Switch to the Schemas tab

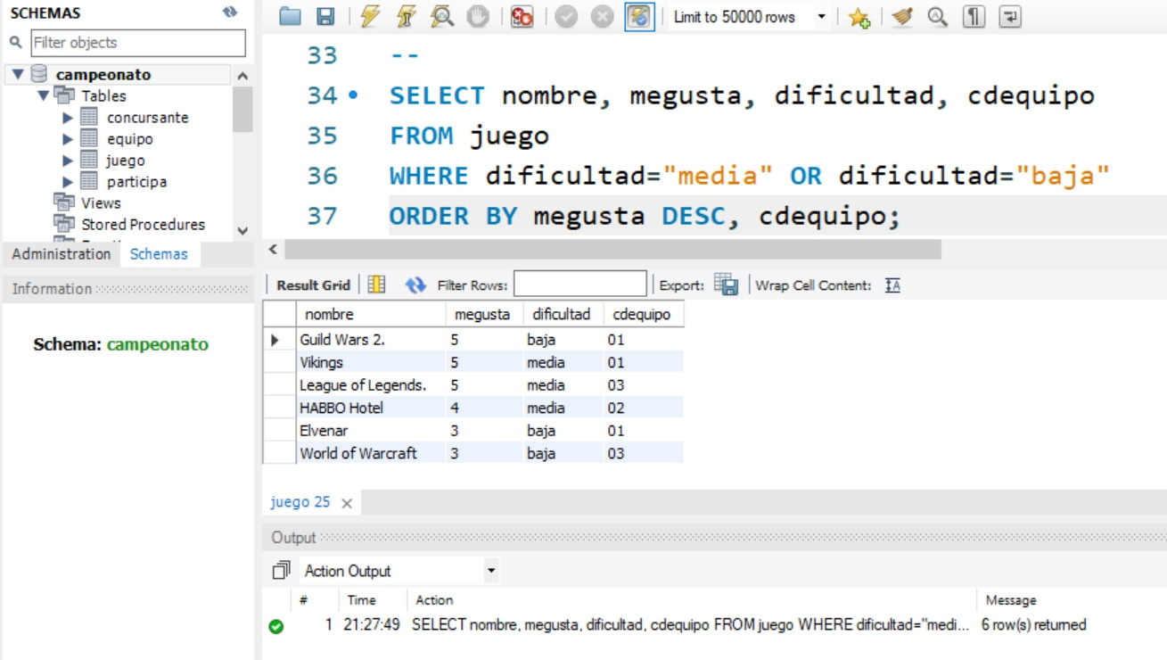point(159,254)
